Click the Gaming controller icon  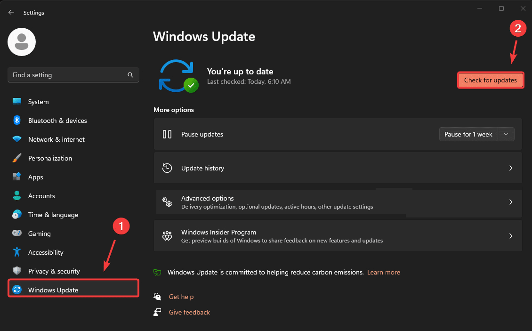pyautogui.click(x=17, y=234)
